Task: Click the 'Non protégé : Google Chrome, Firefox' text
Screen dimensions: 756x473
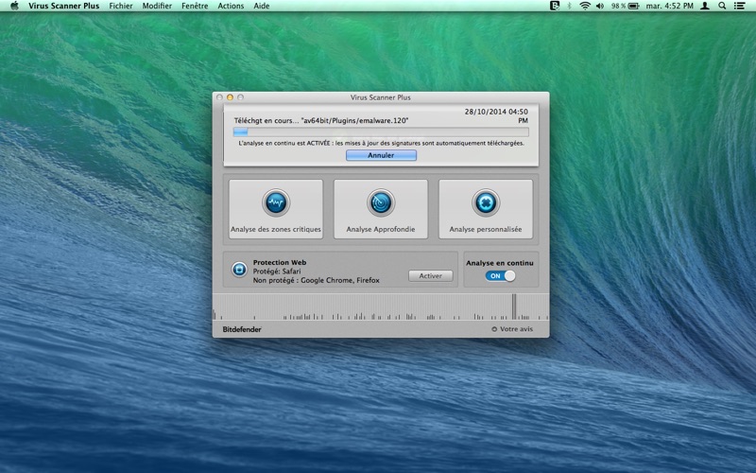Action: 317,280
